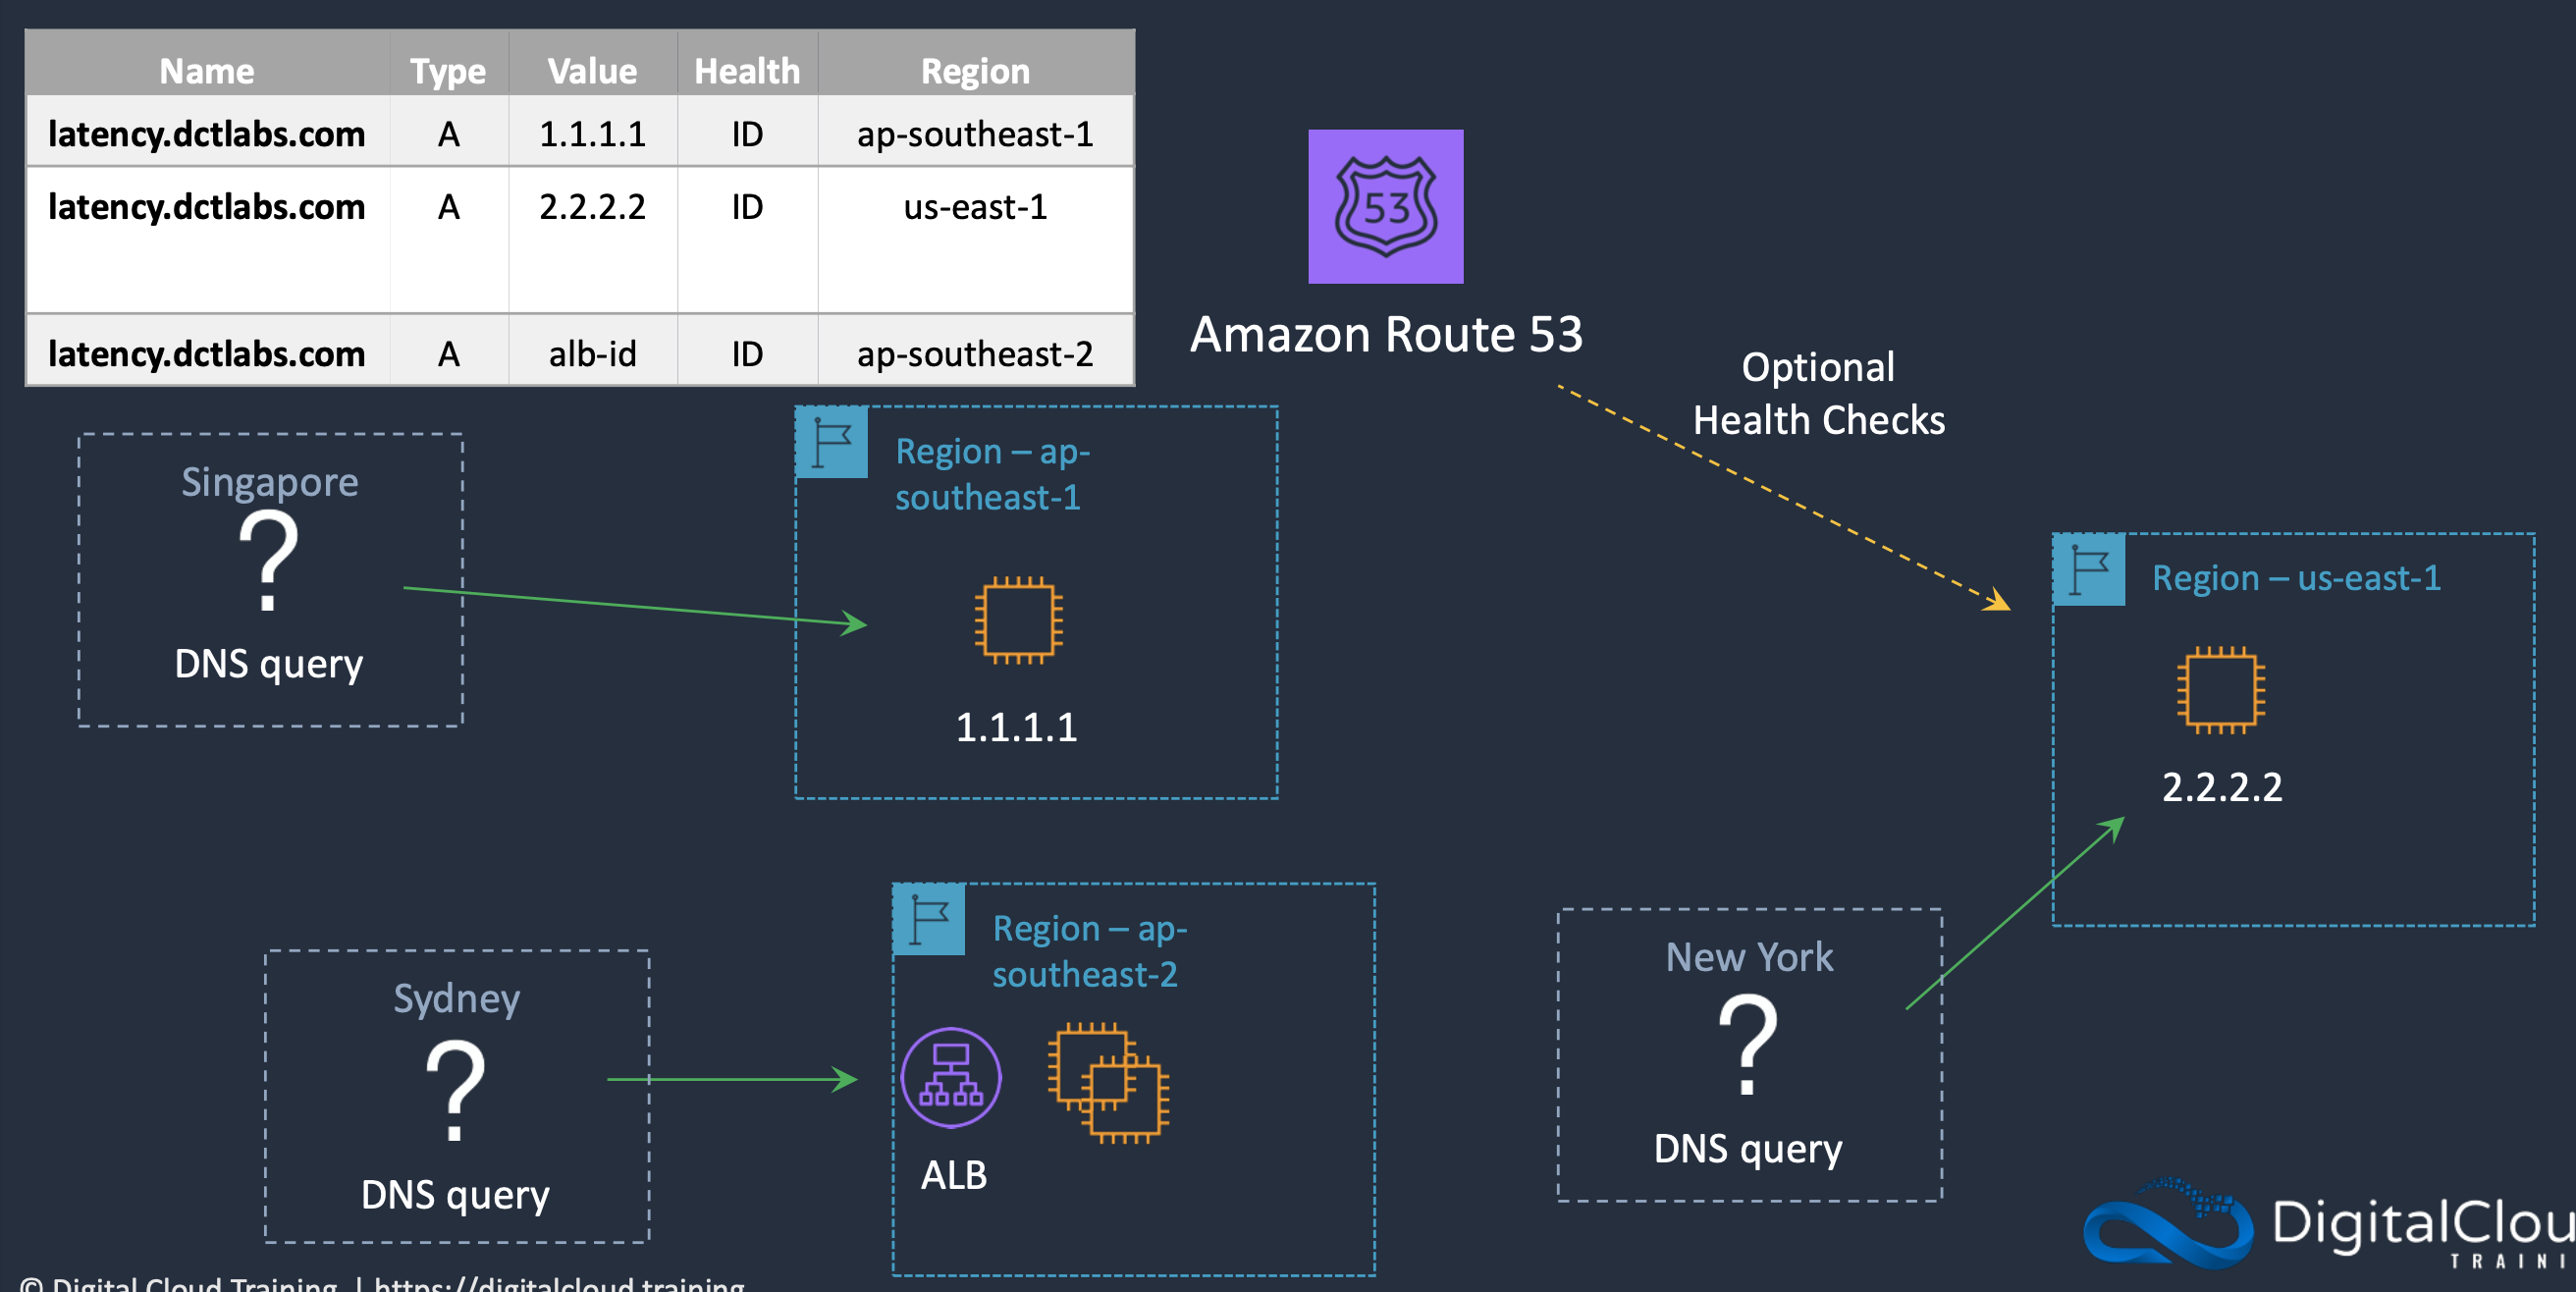Select the table cell with value 1.1.1.1
Viewport: 2576px width, 1292px height.
(x=592, y=134)
